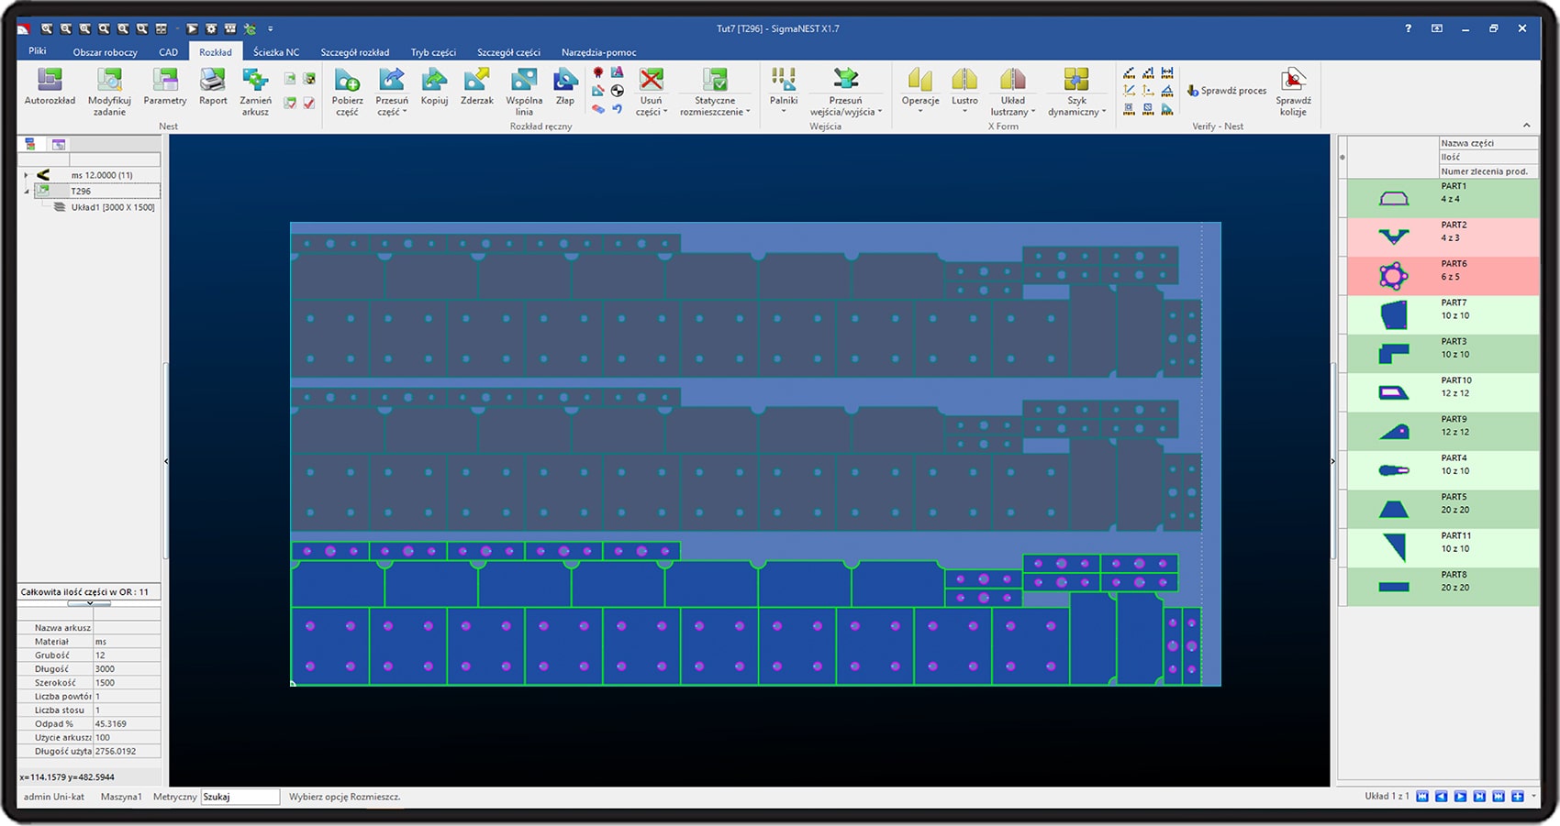
Task: Collapse the T296 tree node
Action: point(26,192)
